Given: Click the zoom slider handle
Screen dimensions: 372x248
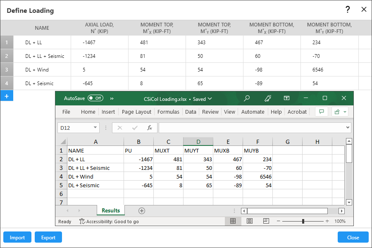Looking at the screenshot, I should click(x=303, y=221).
